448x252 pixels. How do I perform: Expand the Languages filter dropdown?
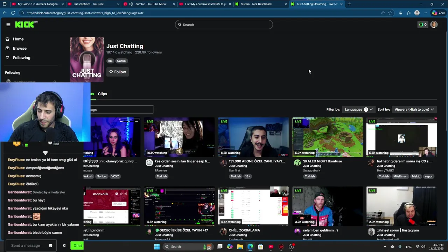pyautogui.click(x=359, y=110)
